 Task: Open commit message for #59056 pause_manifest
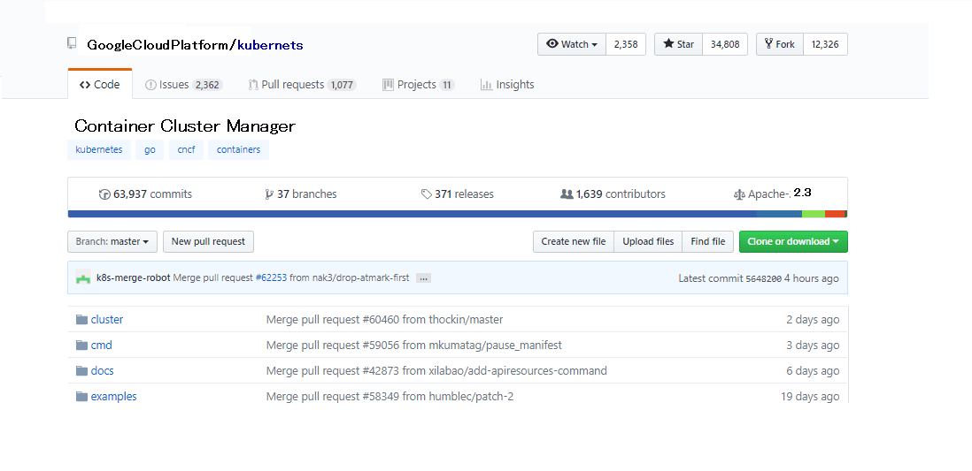(x=414, y=345)
